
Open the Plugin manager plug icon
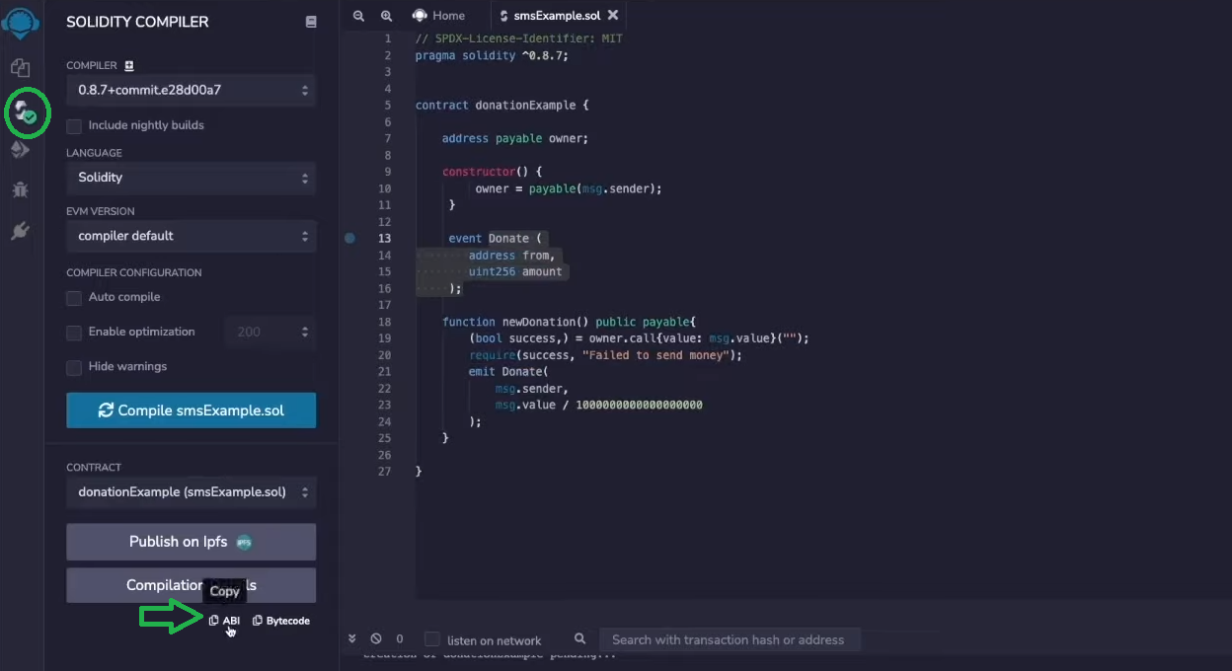(20, 231)
